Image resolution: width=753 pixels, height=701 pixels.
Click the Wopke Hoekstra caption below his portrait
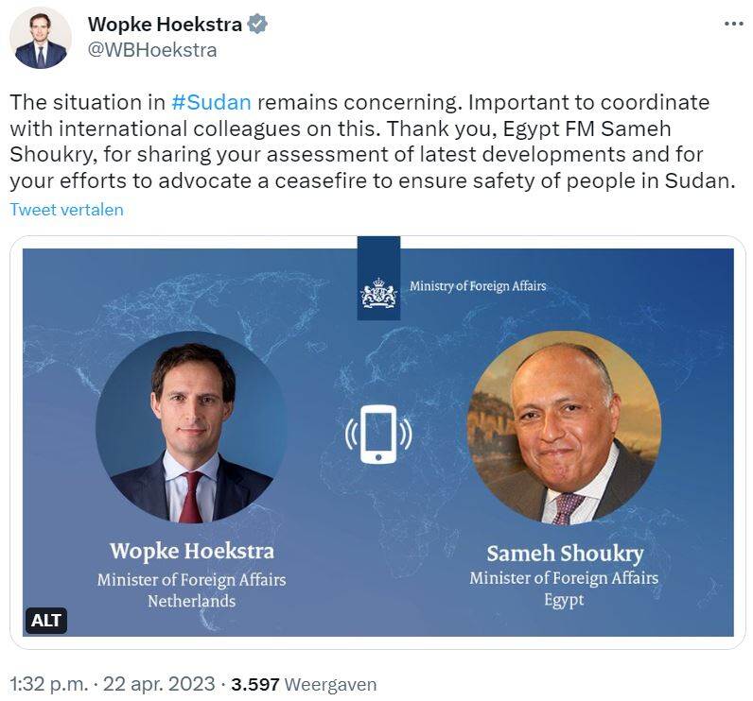point(191,551)
